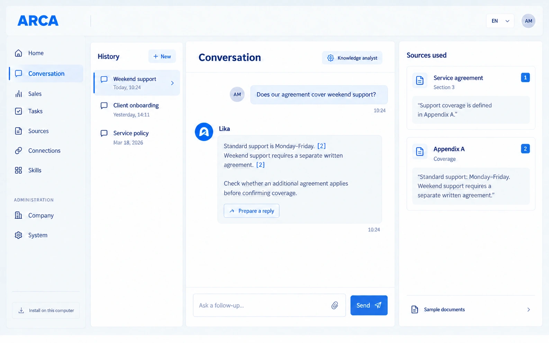
Task: Click the Prepare a reply button
Action: point(251,211)
